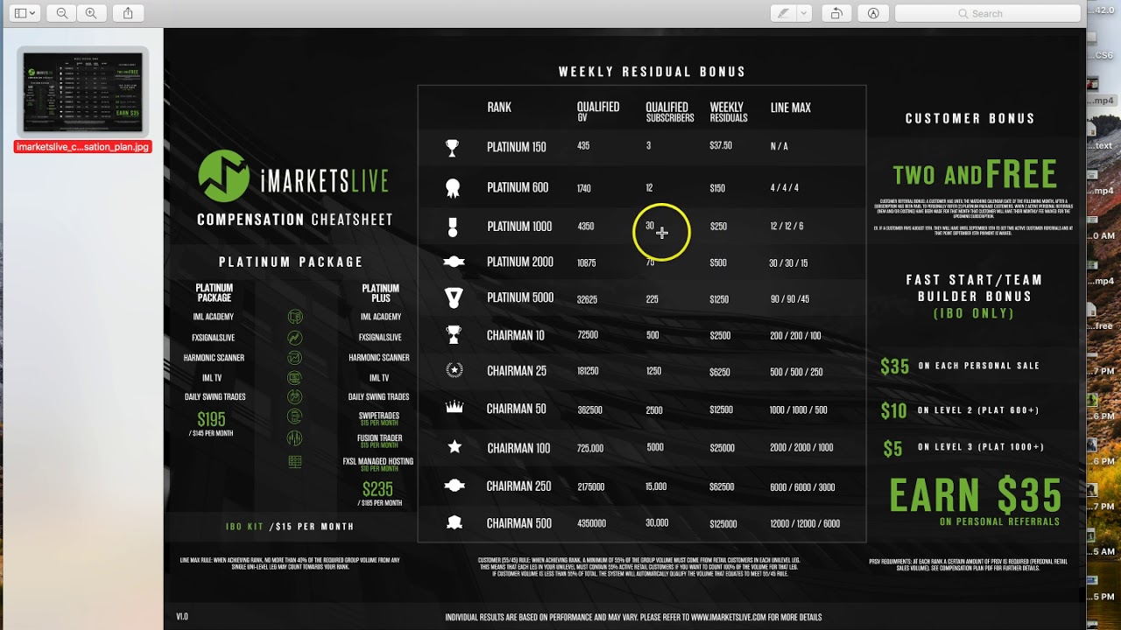Click the Chairman 10 rank name

(516, 335)
